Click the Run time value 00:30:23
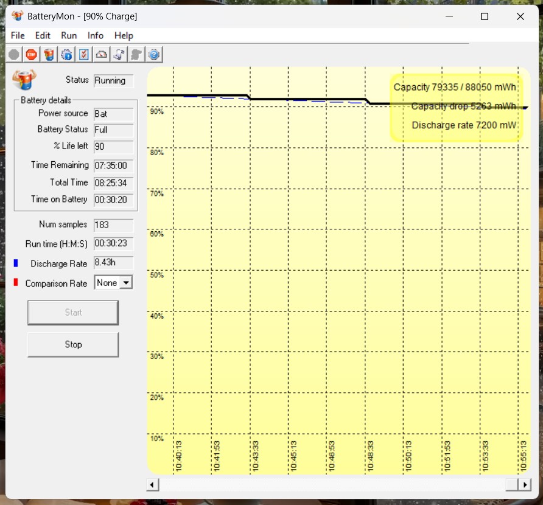 click(x=114, y=243)
